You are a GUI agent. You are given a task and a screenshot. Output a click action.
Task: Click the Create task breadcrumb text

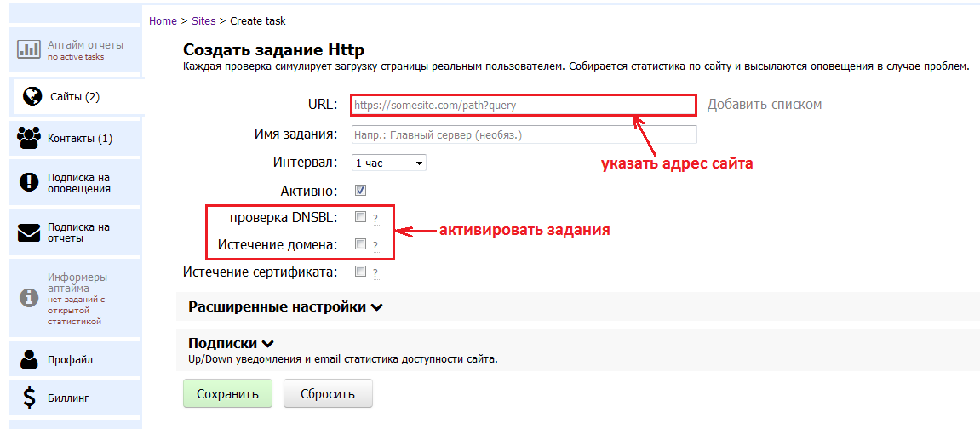point(257,20)
